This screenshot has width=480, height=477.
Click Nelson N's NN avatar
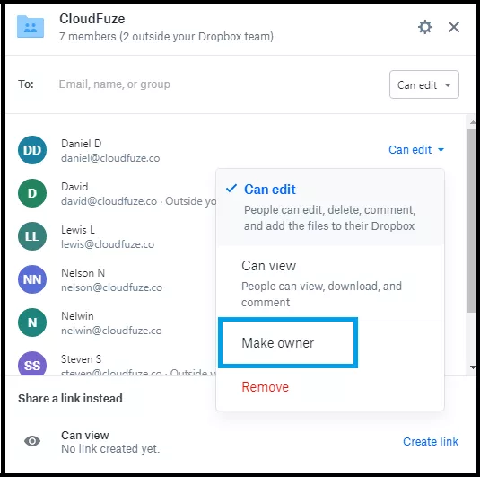point(32,279)
